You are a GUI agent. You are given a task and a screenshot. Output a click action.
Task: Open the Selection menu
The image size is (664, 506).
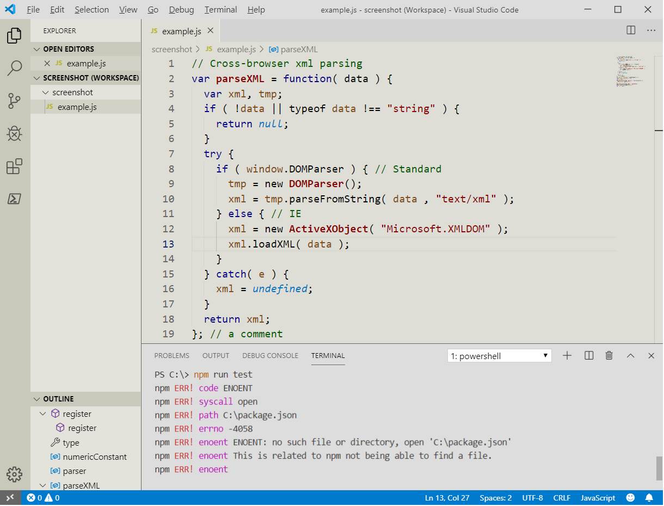tap(92, 10)
